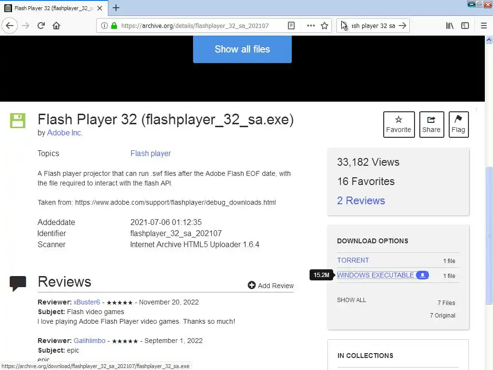Download via the TORRENT link
The width and height of the screenshot is (493, 370).
point(353,261)
